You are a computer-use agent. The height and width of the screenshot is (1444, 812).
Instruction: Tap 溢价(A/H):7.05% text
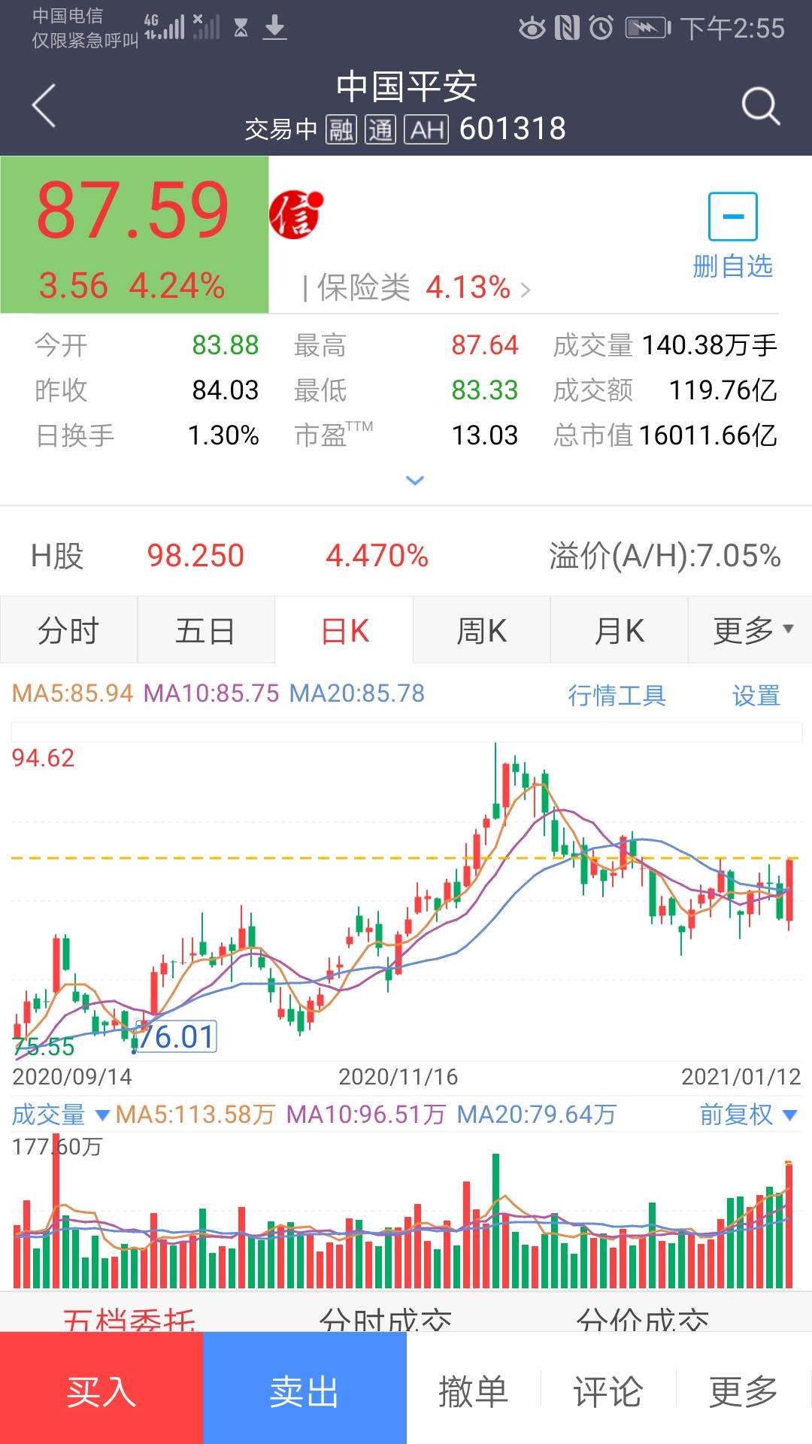(665, 556)
